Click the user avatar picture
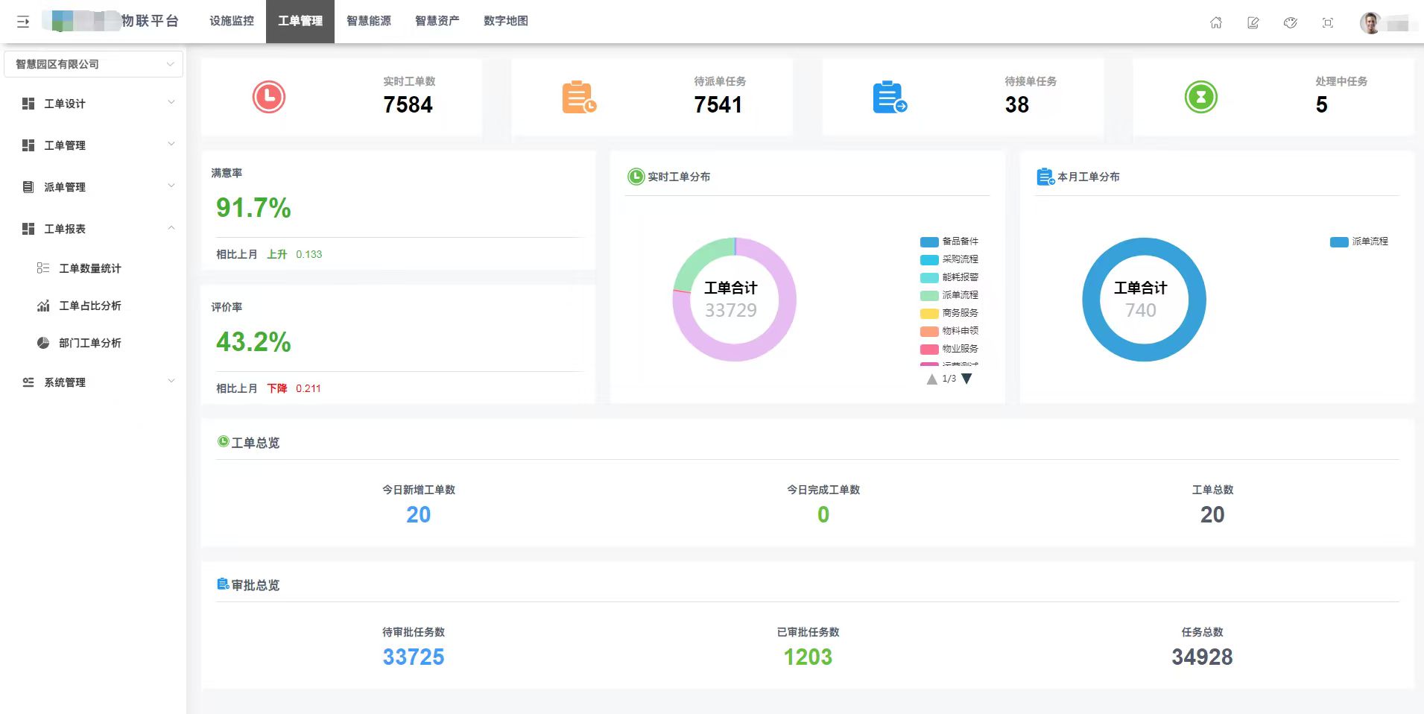This screenshot has height=714, width=1424. (x=1370, y=22)
